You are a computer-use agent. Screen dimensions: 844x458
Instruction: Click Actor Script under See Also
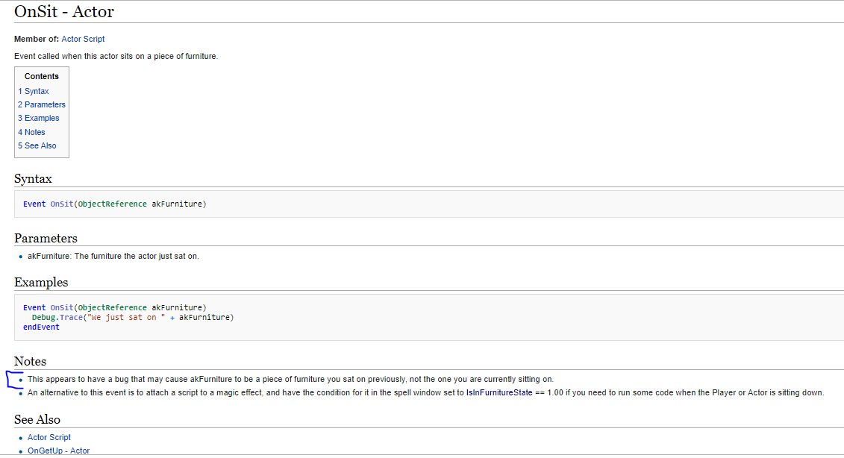point(49,437)
